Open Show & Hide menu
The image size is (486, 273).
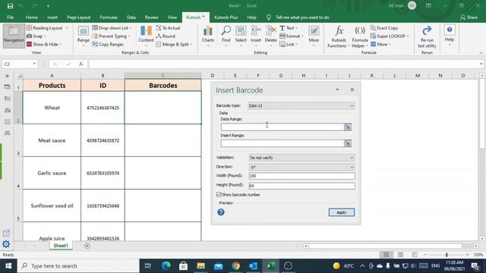tap(44, 44)
